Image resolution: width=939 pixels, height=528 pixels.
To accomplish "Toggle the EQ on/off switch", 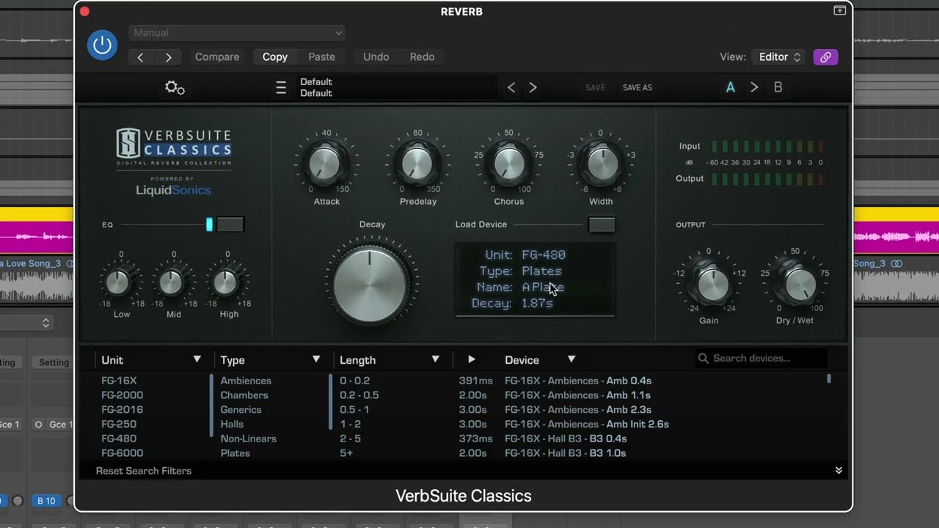I will 230,225.
